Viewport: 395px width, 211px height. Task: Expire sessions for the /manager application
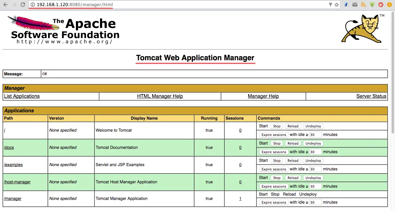coord(273,202)
